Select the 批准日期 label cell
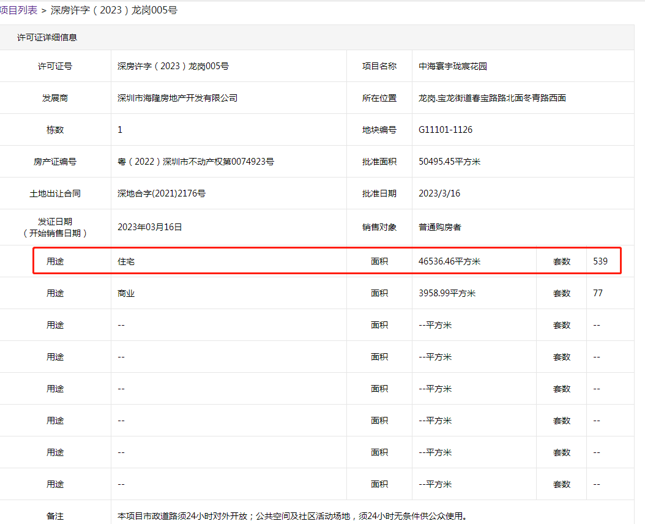Viewport: 645px width, 524px height. click(x=379, y=193)
